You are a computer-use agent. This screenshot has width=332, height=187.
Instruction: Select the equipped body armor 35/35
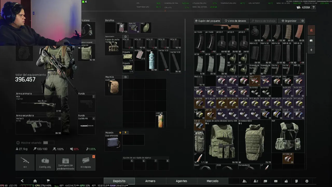[87, 52]
